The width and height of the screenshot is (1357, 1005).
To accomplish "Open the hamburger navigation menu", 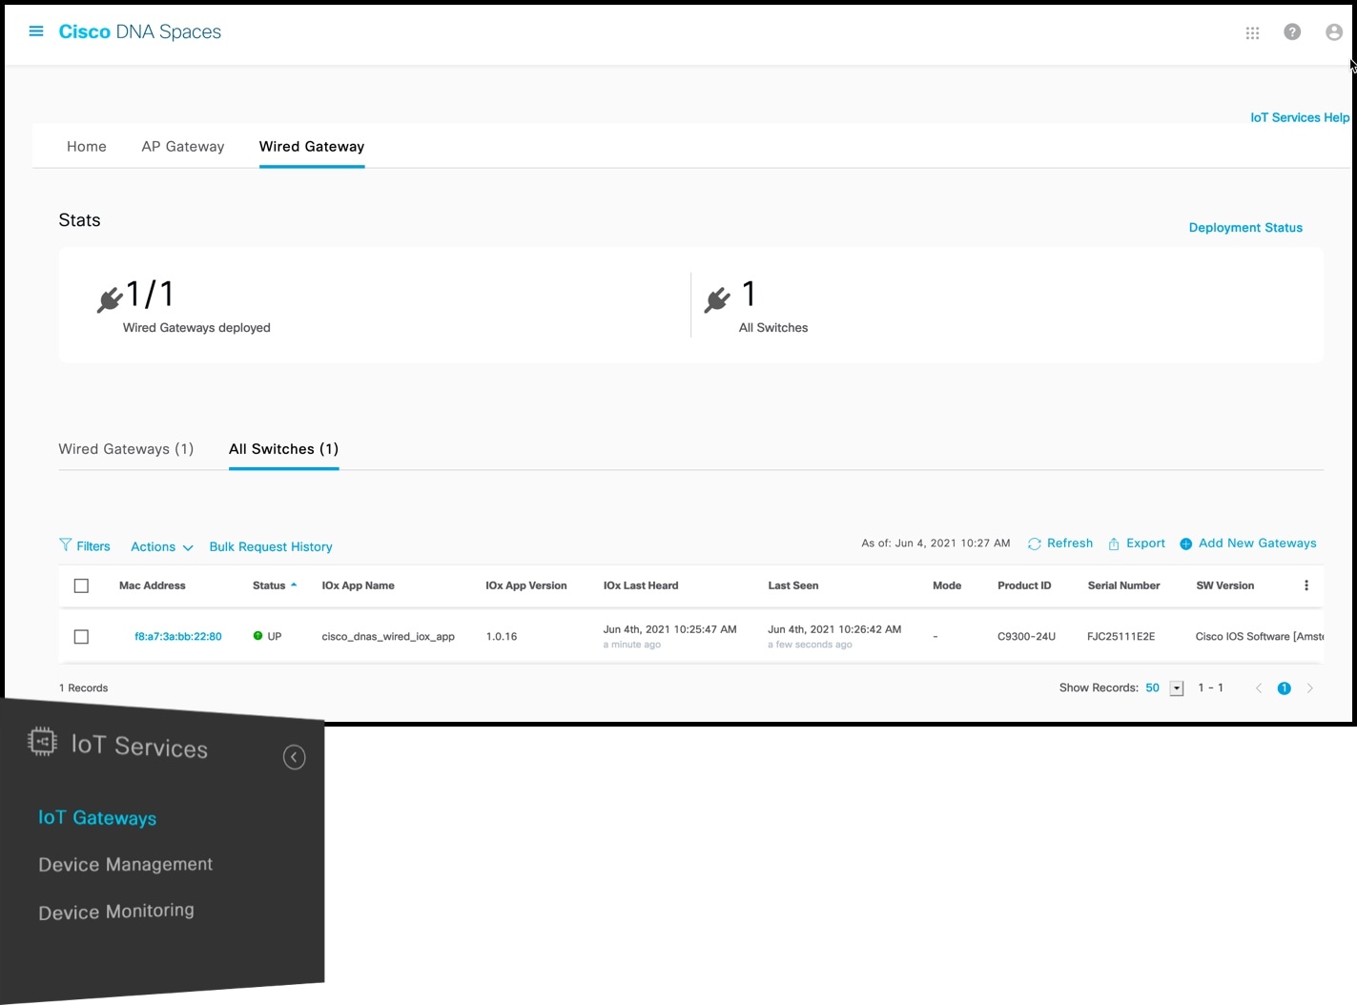I will [x=36, y=31].
